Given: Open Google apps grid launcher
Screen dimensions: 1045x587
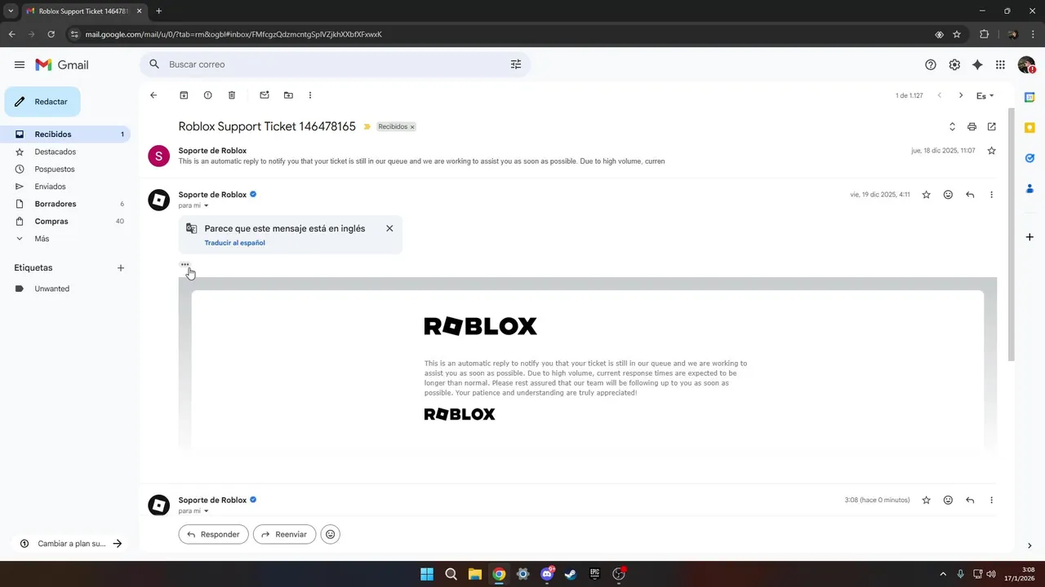Looking at the screenshot, I should coord(1000,64).
